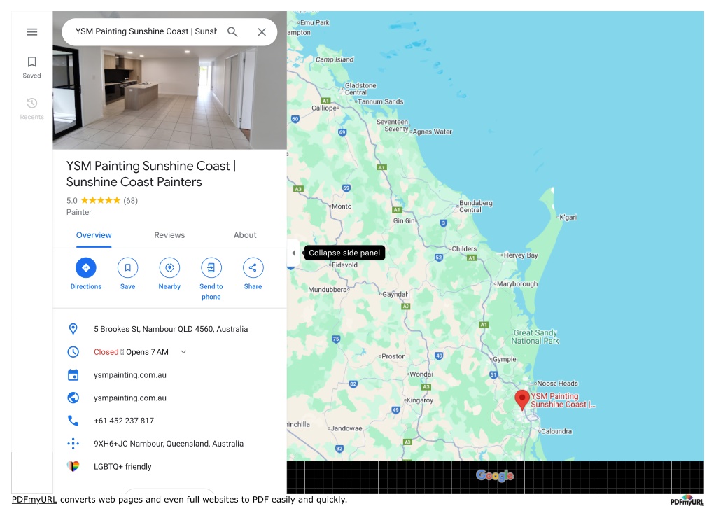
Task: Click the calendar booking icon
Action: pos(73,375)
